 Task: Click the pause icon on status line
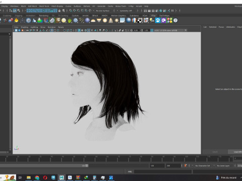[172, 11]
